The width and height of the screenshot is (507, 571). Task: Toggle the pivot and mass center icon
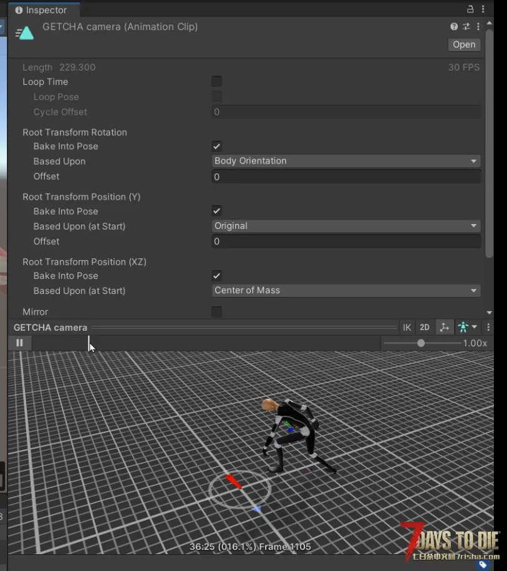[x=444, y=327]
